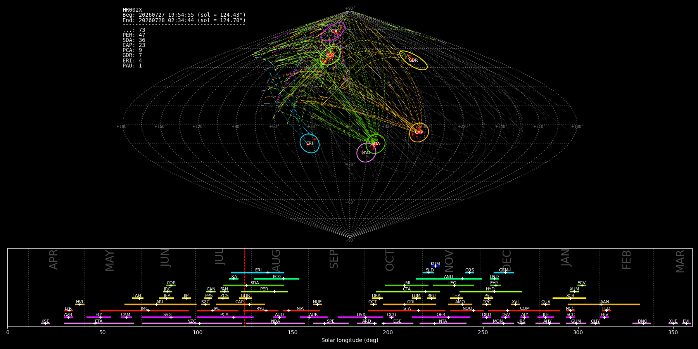Click the CAP orange radiant circle

(419, 133)
